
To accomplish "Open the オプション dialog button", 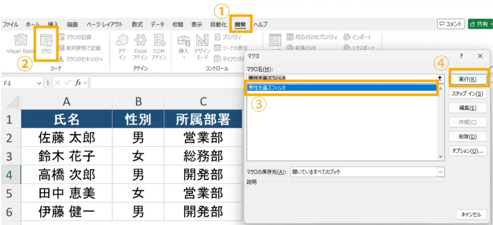I will coord(467,151).
